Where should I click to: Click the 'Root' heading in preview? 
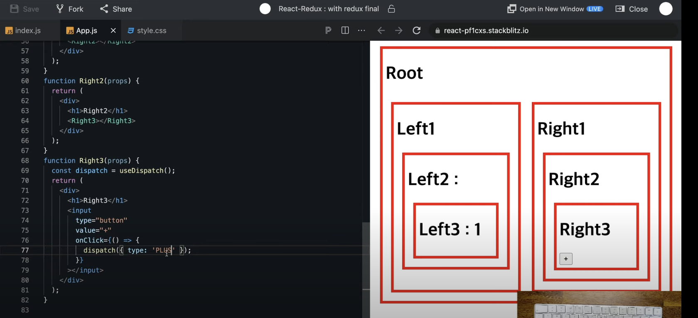point(404,73)
